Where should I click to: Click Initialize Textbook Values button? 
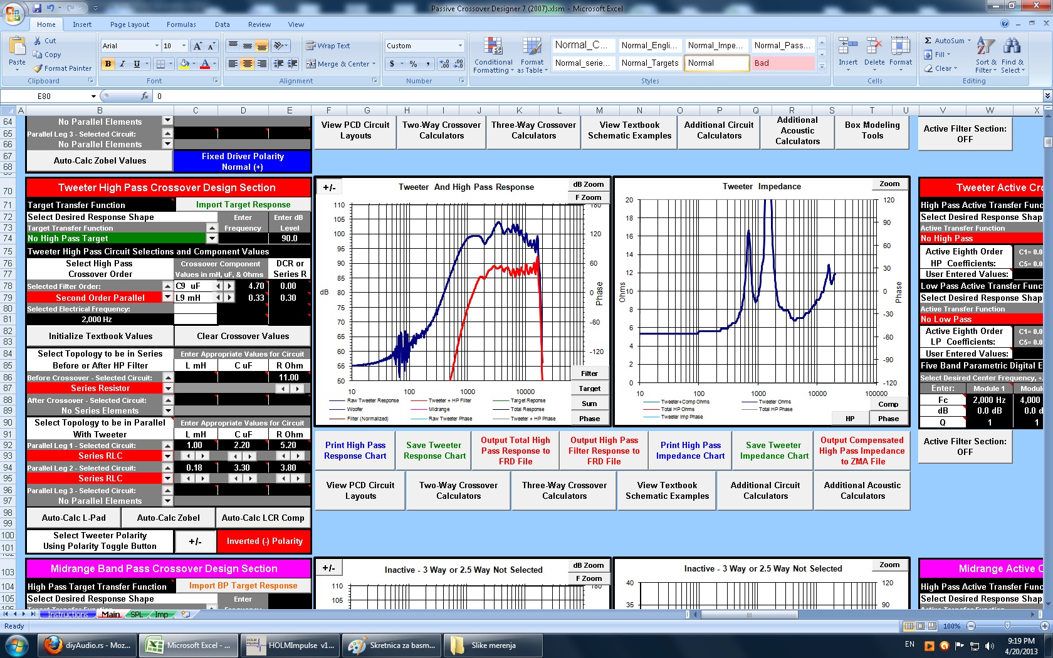point(100,336)
